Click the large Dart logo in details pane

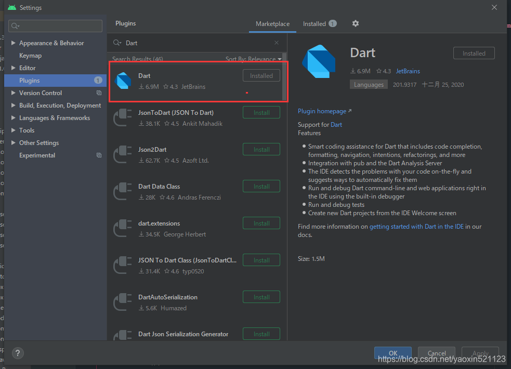coord(319,61)
